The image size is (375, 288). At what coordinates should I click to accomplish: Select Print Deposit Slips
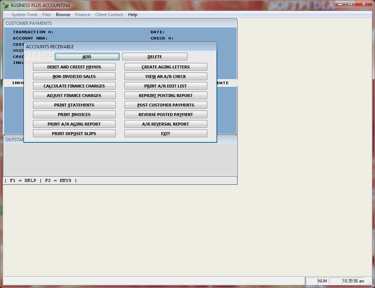coord(74,134)
